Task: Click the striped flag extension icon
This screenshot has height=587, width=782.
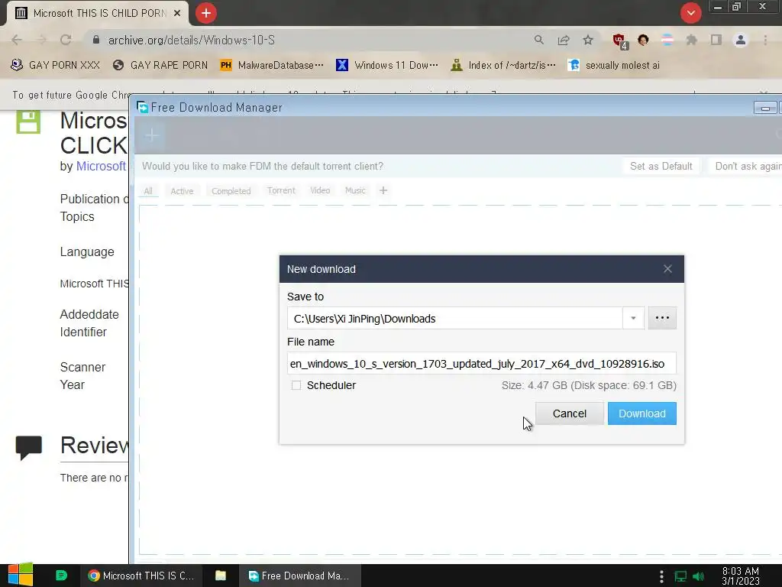Action: click(x=667, y=40)
